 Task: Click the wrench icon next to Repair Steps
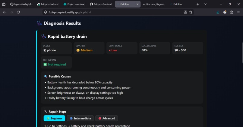pyautogui.click(x=46, y=112)
